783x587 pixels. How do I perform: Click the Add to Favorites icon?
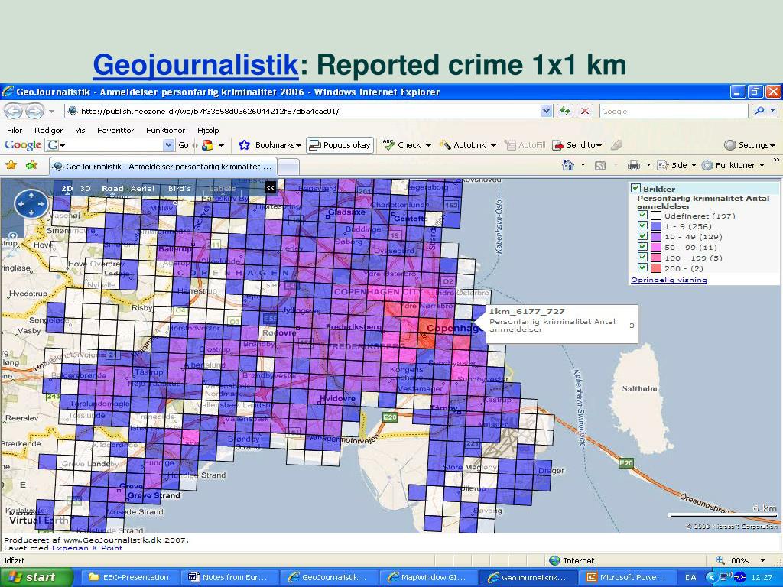31,165
